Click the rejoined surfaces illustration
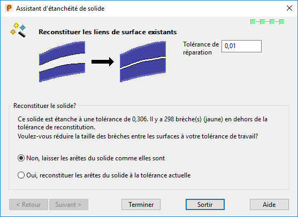Screen dimensions: 298x217 point(143,61)
